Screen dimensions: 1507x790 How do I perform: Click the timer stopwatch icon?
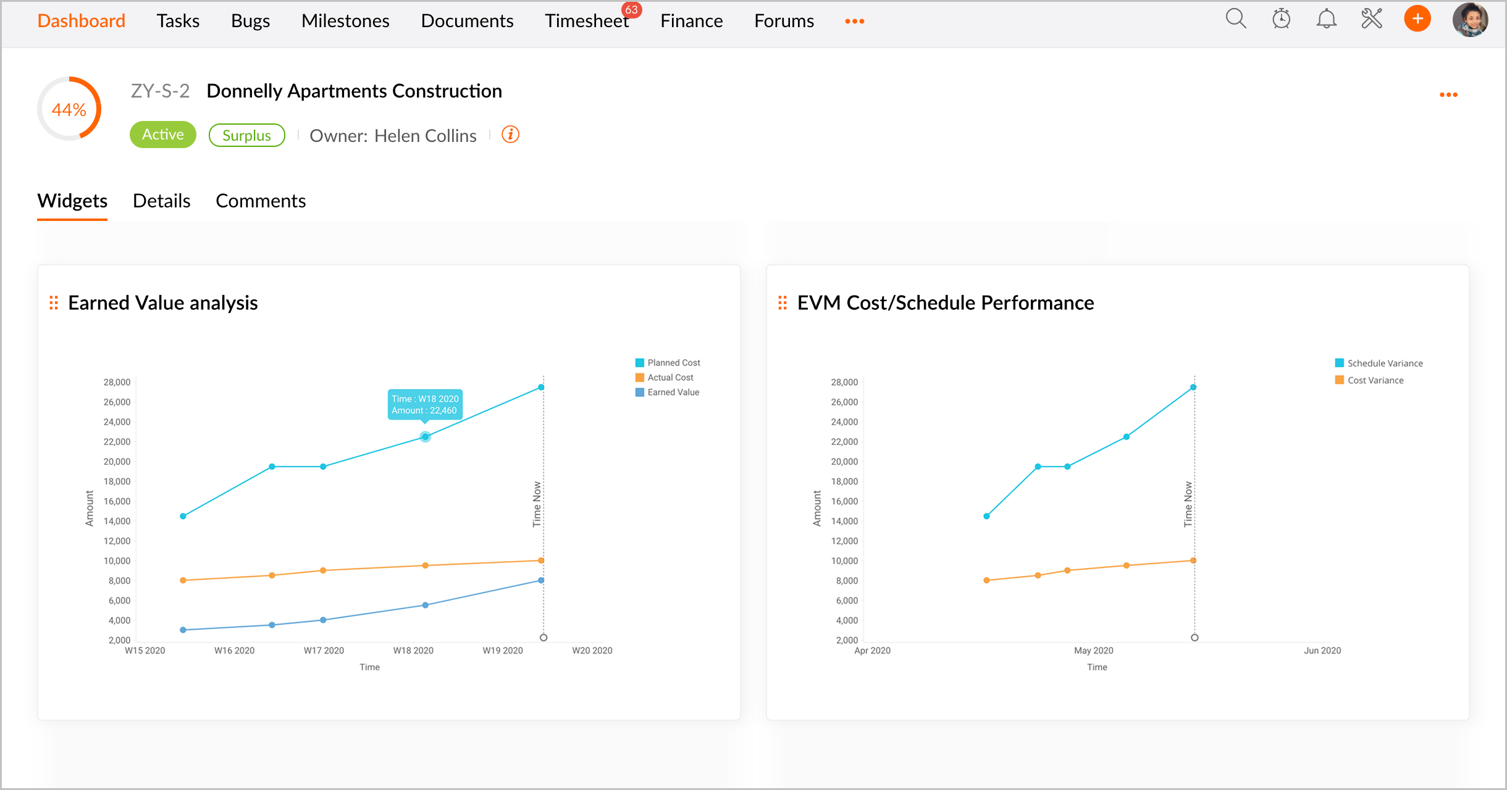coord(1282,19)
